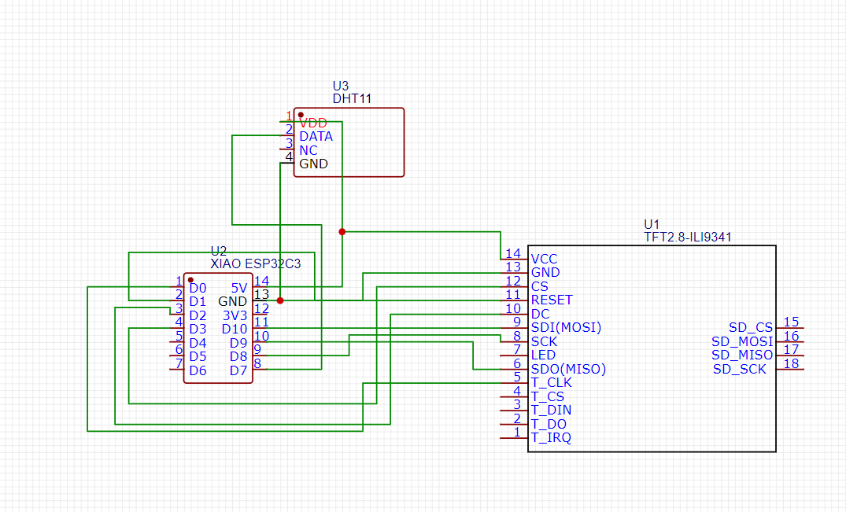Click the D0 pin label on XIAO
Screen dimensions: 846x512
click(198, 288)
